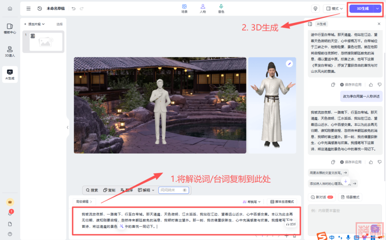This screenshot has height=240, width=386.
Task: Open version history clock icon
Action: point(40,9)
